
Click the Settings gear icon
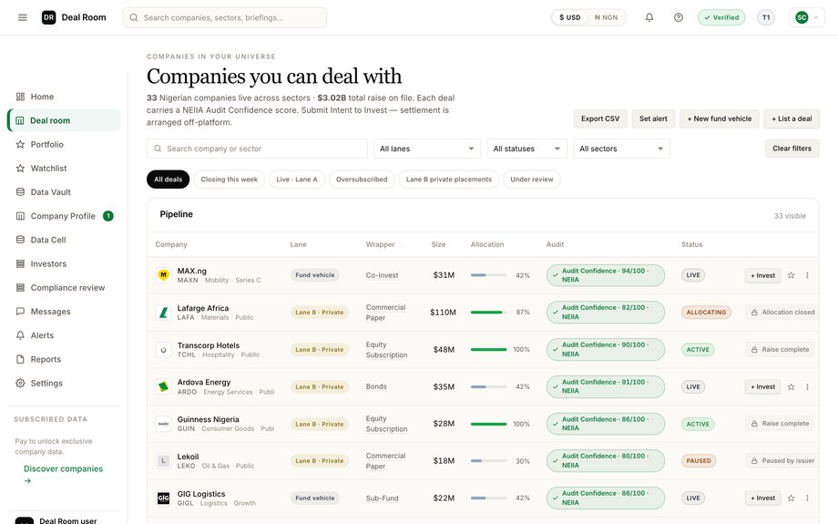point(20,383)
